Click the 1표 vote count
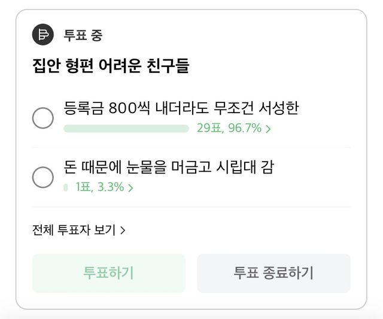This screenshot has width=383, height=319. (84, 187)
